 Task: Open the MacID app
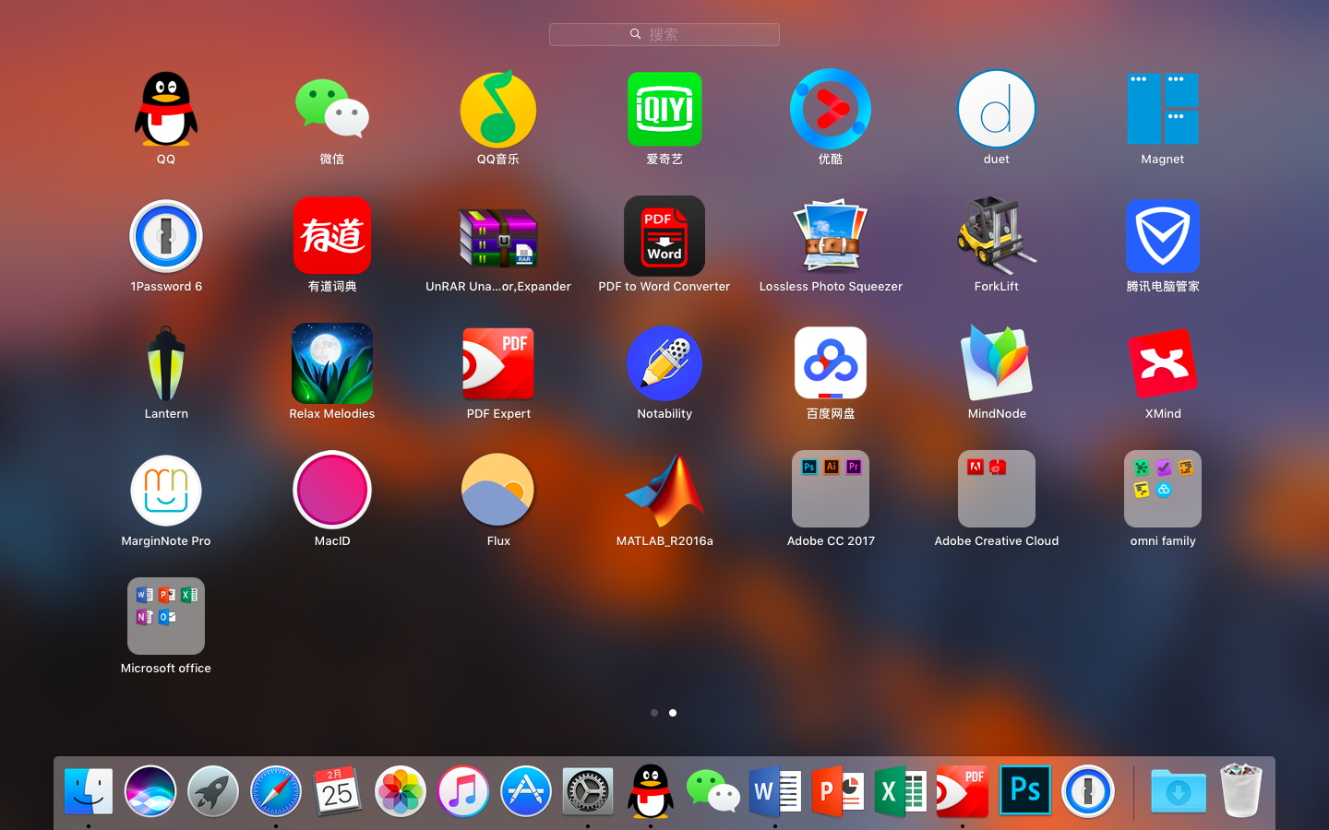click(332, 492)
